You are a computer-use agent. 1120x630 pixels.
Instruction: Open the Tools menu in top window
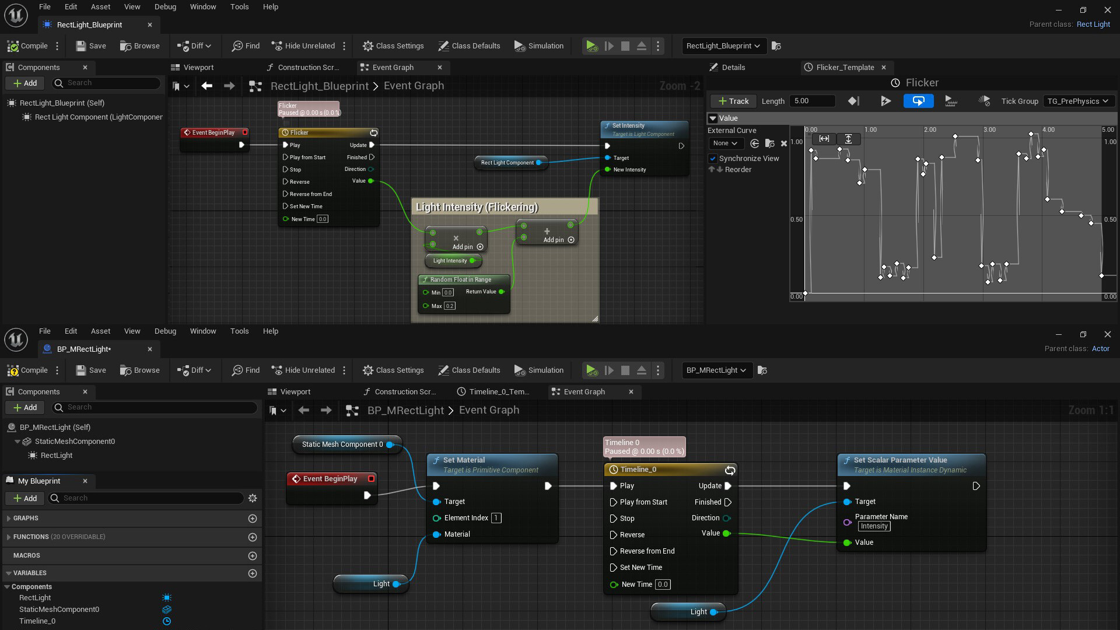click(239, 7)
